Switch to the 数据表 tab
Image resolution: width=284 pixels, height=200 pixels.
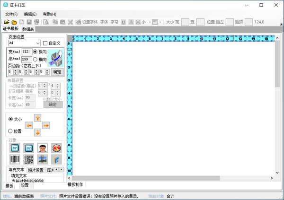pyautogui.click(x=28, y=29)
